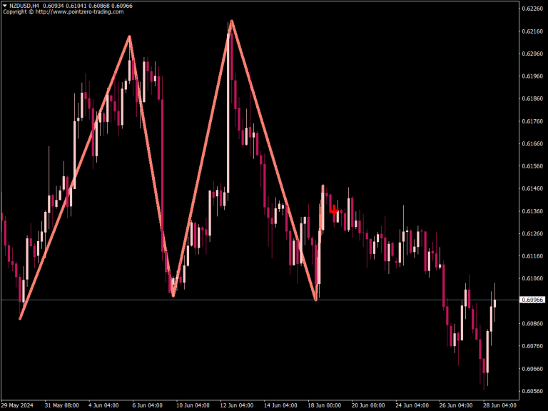Select the highest zigzag peak near 12 Jun
548x411 pixels.
(231, 21)
